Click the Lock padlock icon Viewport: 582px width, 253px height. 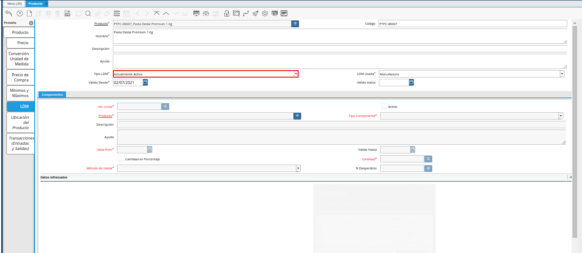pos(227,13)
